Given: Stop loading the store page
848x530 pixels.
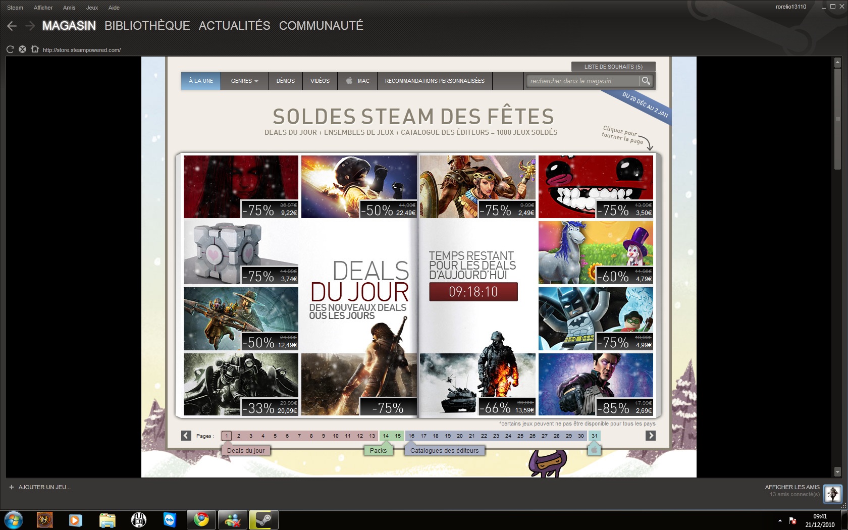Looking at the screenshot, I should tap(22, 49).
